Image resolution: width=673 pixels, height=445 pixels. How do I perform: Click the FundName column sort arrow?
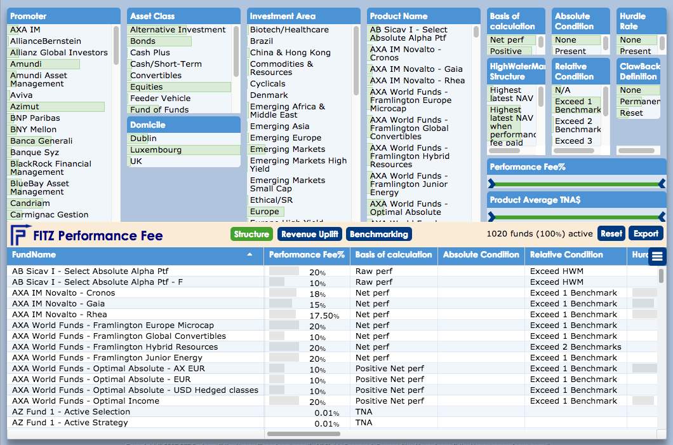(250, 255)
